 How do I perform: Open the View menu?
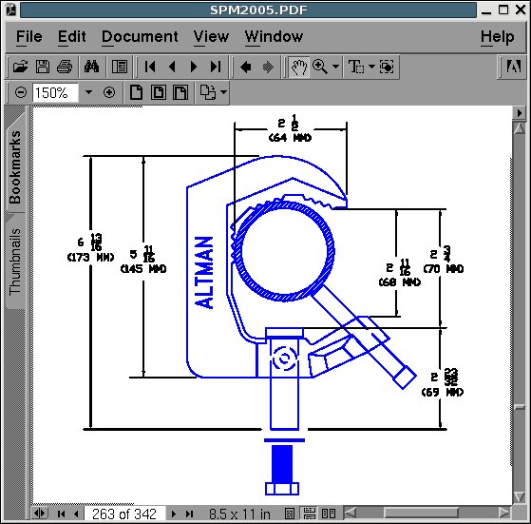click(211, 36)
